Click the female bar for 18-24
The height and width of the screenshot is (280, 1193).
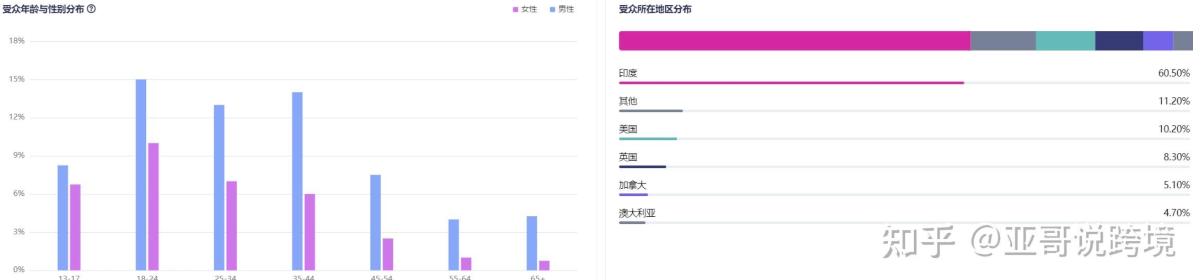coord(153,207)
